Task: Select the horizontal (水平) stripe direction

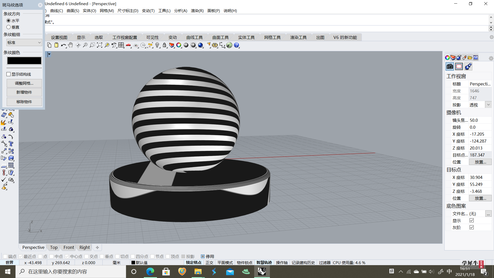Action: coord(8,21)
